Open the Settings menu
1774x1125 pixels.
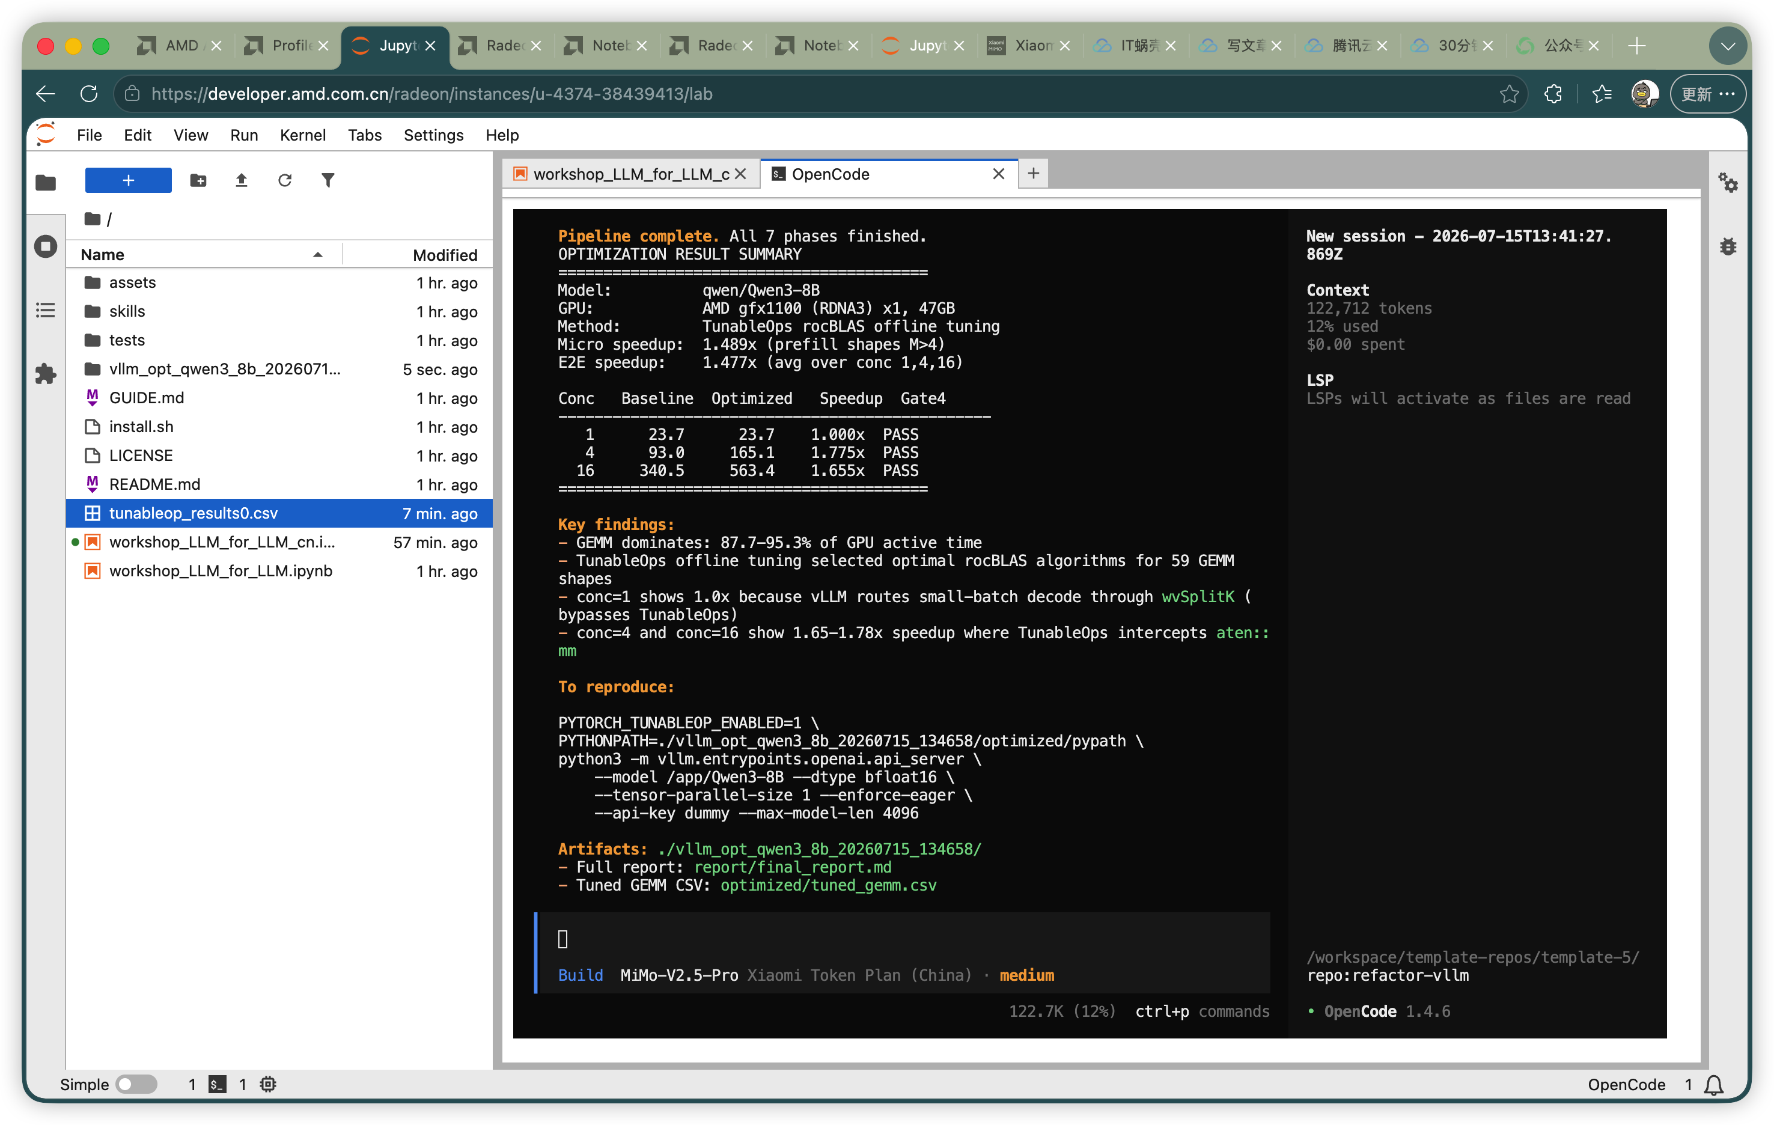[433, 135]
